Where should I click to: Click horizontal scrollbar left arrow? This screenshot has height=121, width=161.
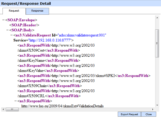point(3,109)
